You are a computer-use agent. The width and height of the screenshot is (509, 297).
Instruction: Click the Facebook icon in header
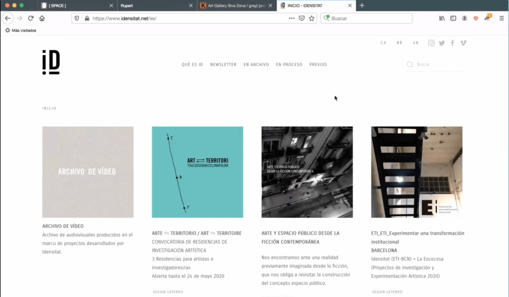(x=452, y=43)
